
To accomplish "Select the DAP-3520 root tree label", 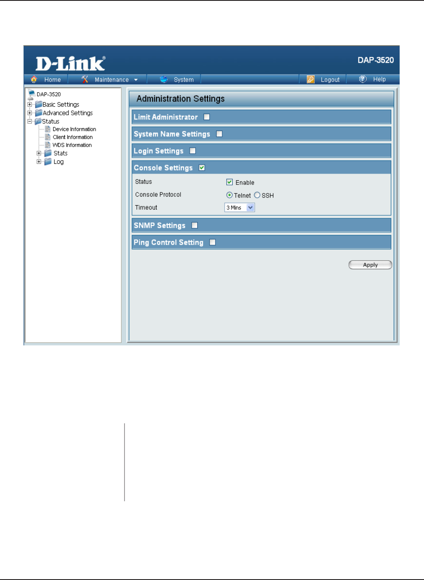I will pos(49,94).
